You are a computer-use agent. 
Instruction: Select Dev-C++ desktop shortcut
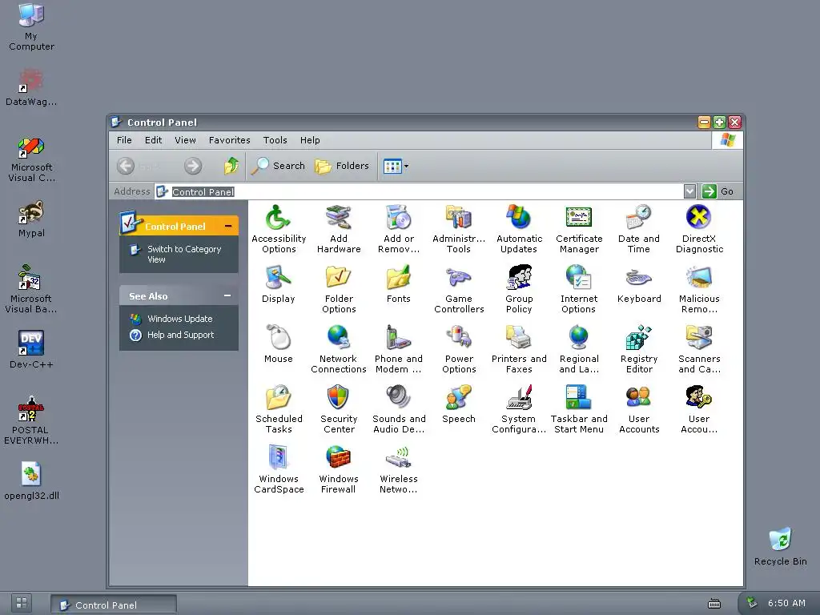[x=31, y=349]
